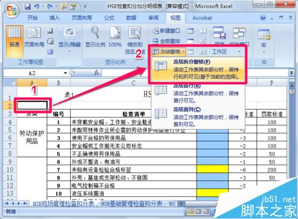Open the 宏 macros dropdown
Screen dimensions: 298x219
pyautogui.click(x=264, y=41)
